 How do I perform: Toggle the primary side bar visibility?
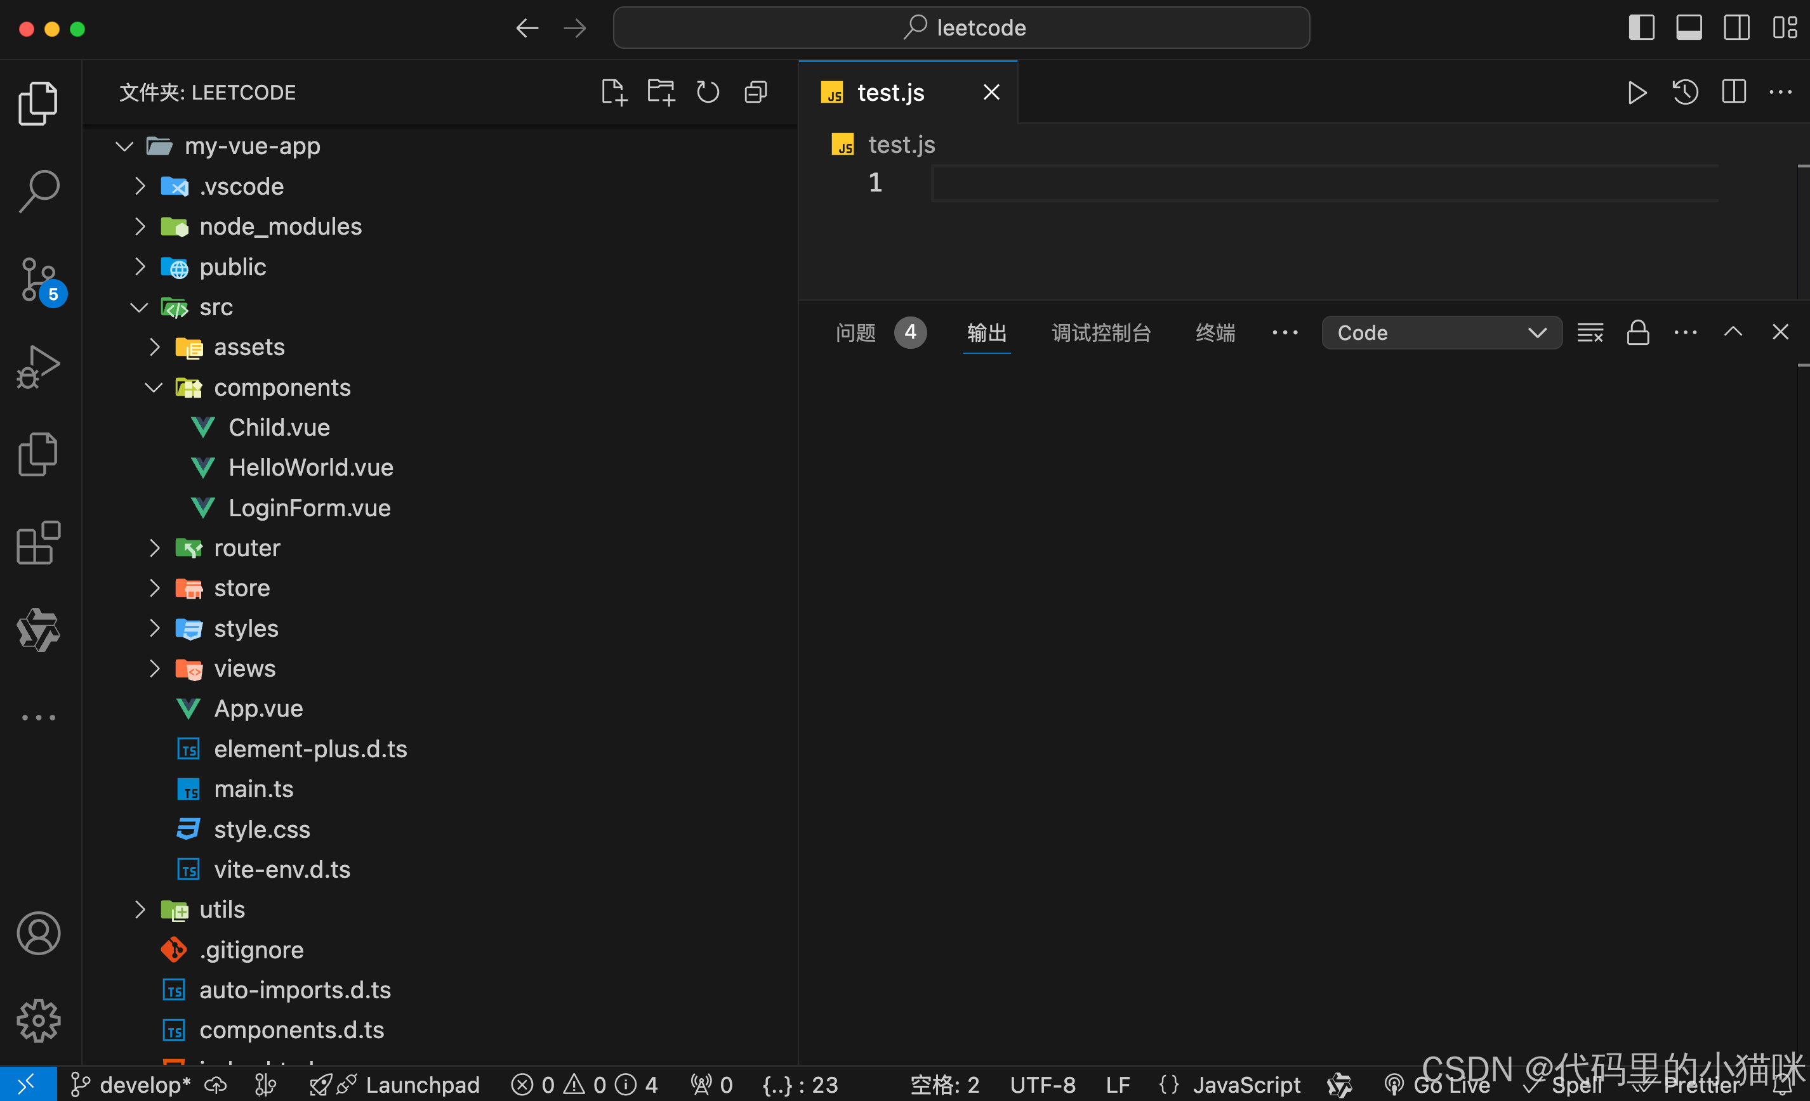(1641, 28)
